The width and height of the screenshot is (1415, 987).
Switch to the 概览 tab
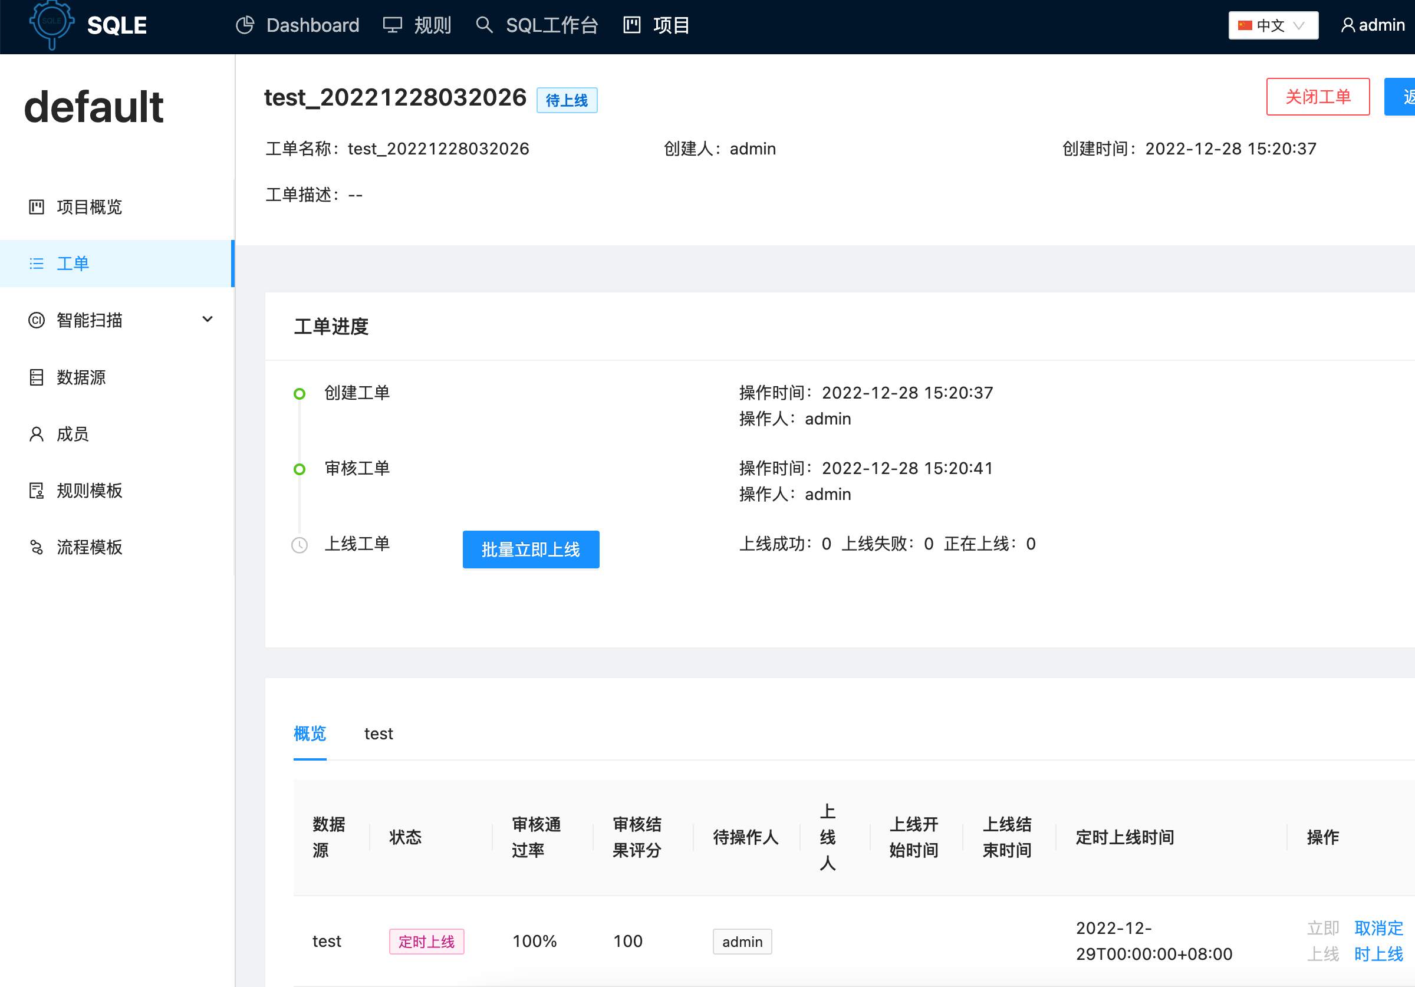[310, 733]
